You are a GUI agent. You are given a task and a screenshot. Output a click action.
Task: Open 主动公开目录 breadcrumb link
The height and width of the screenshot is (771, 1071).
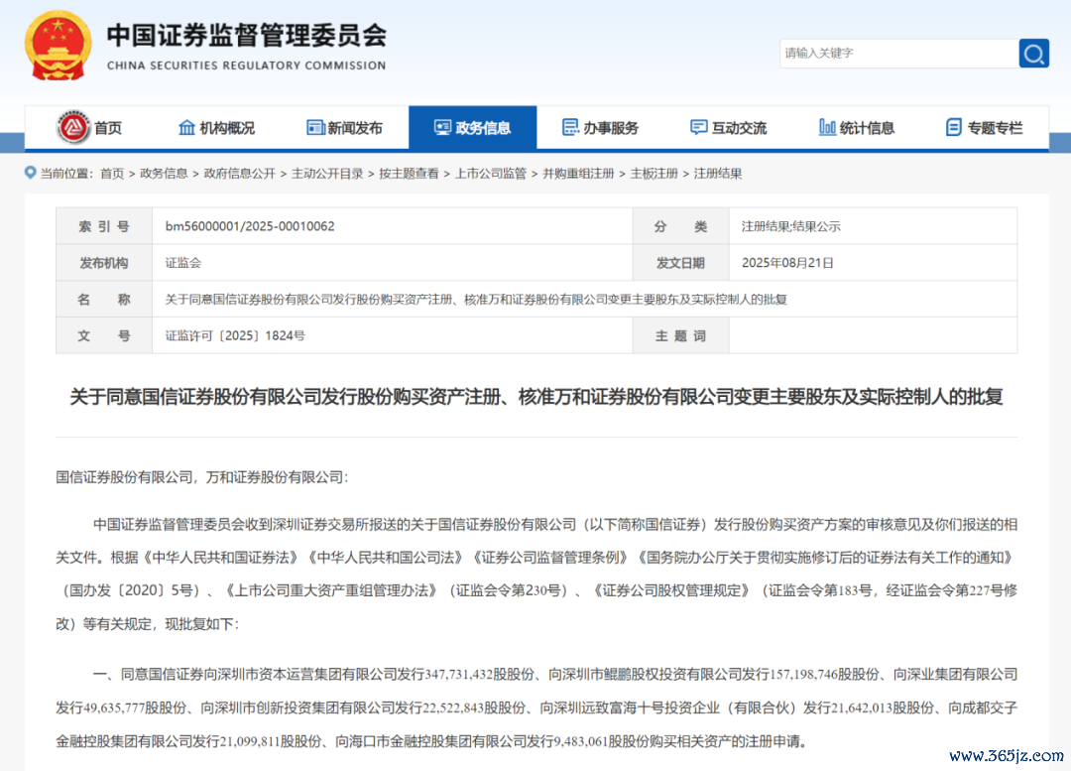[x=327, y=174]
